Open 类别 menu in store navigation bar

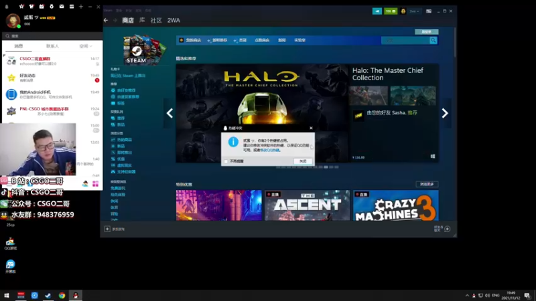point(241,40)
